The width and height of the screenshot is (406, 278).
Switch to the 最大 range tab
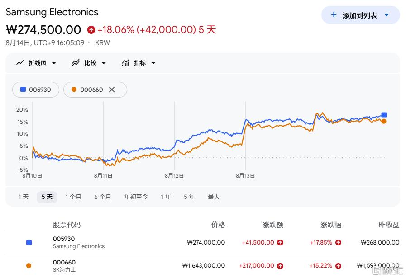point(214,197)
